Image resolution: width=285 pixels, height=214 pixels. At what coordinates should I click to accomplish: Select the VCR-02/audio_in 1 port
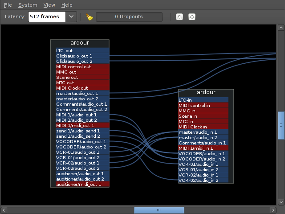pyautogui.click(x=204, y=175)
